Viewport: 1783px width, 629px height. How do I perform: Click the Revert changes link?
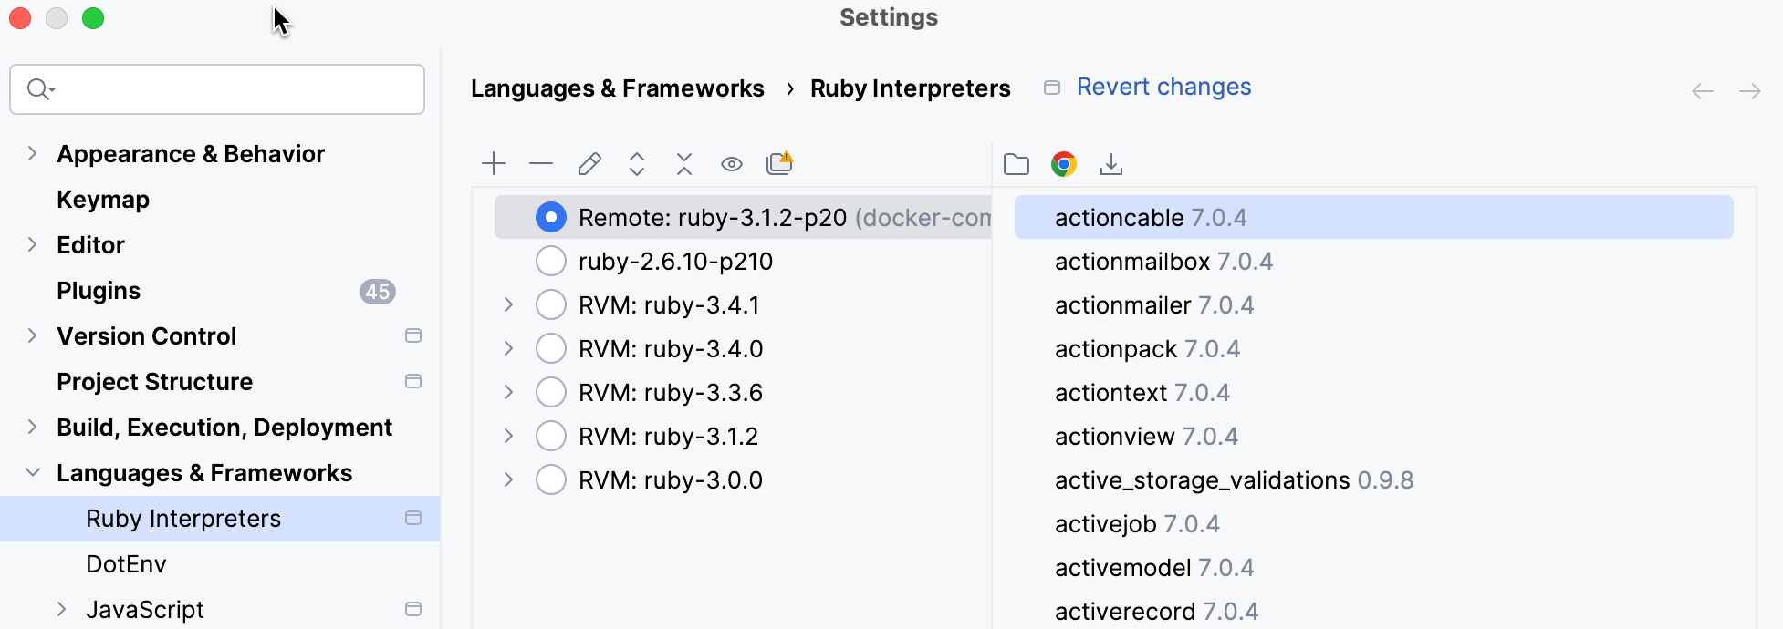pyautogui.click(x=1163, y=87)
